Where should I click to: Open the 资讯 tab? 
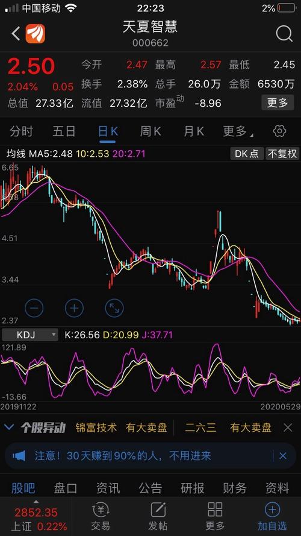pyautogui.click(x=108, y=488)
